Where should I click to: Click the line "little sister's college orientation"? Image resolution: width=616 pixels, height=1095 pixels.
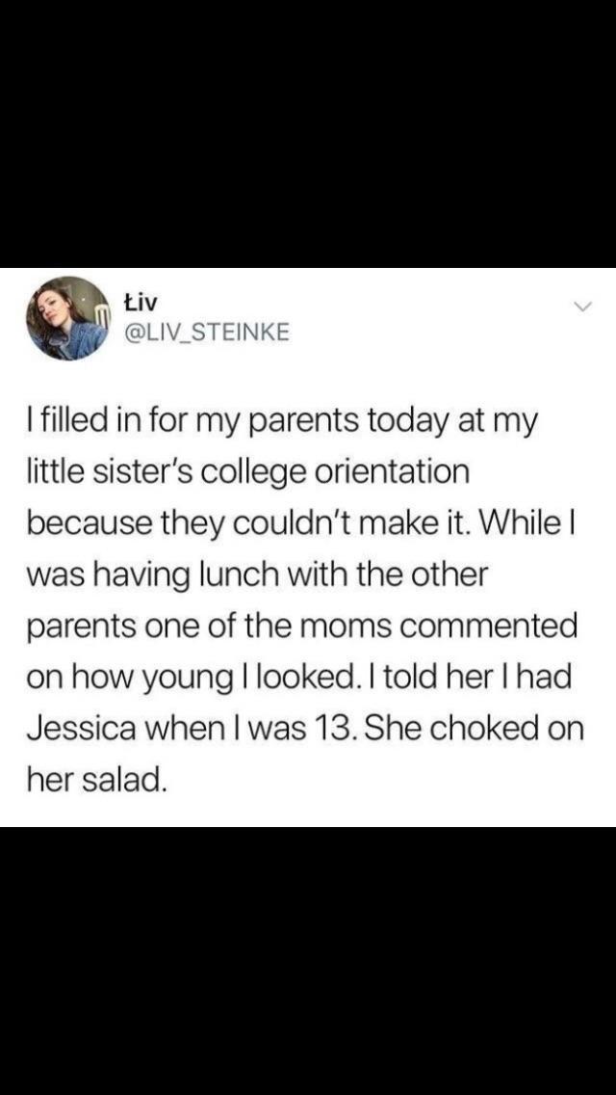tap(248, 473)
